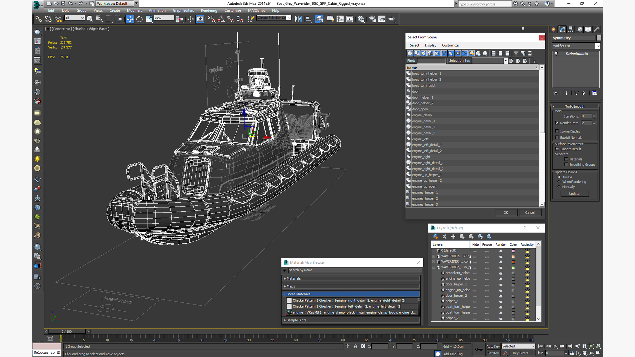
Task: Click the Set Key button
Action: click(x=493, y=353)
